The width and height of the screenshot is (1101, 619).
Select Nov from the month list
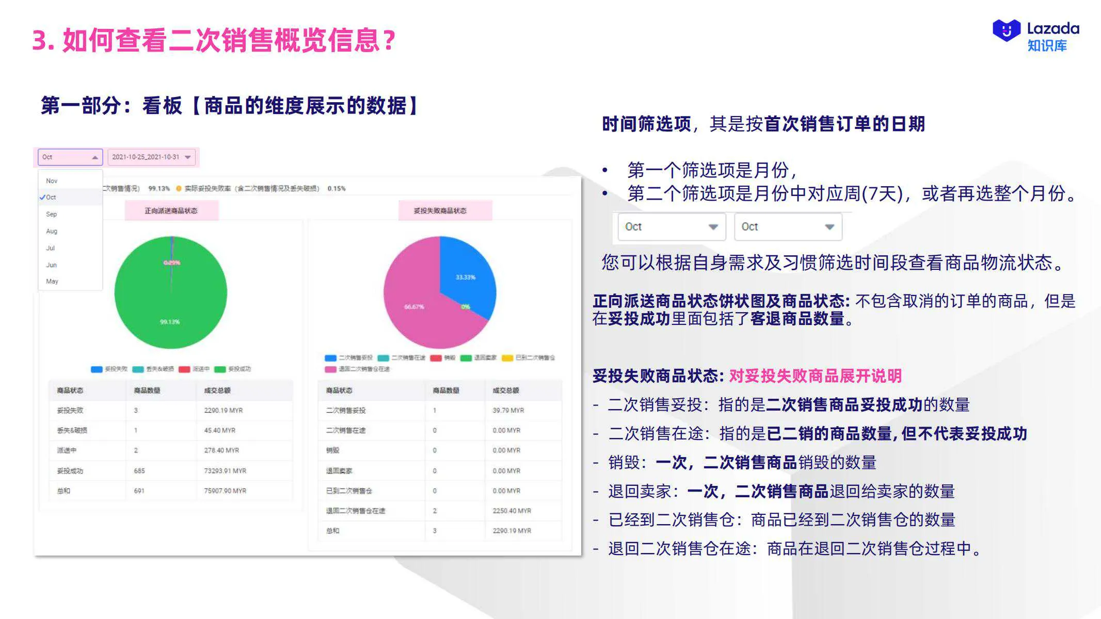(x=52, y=181)
